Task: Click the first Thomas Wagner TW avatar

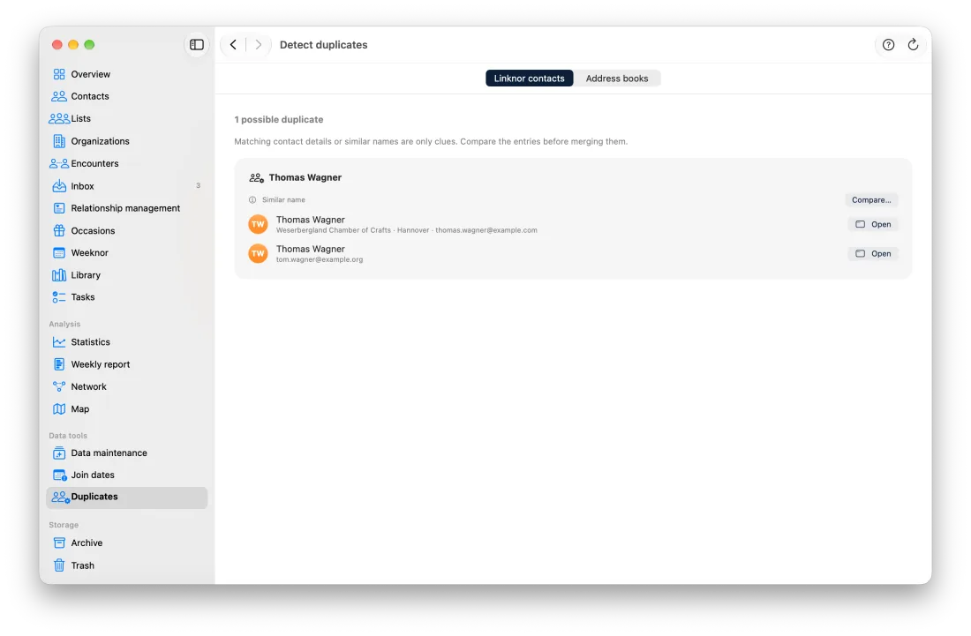Action: 258,224
